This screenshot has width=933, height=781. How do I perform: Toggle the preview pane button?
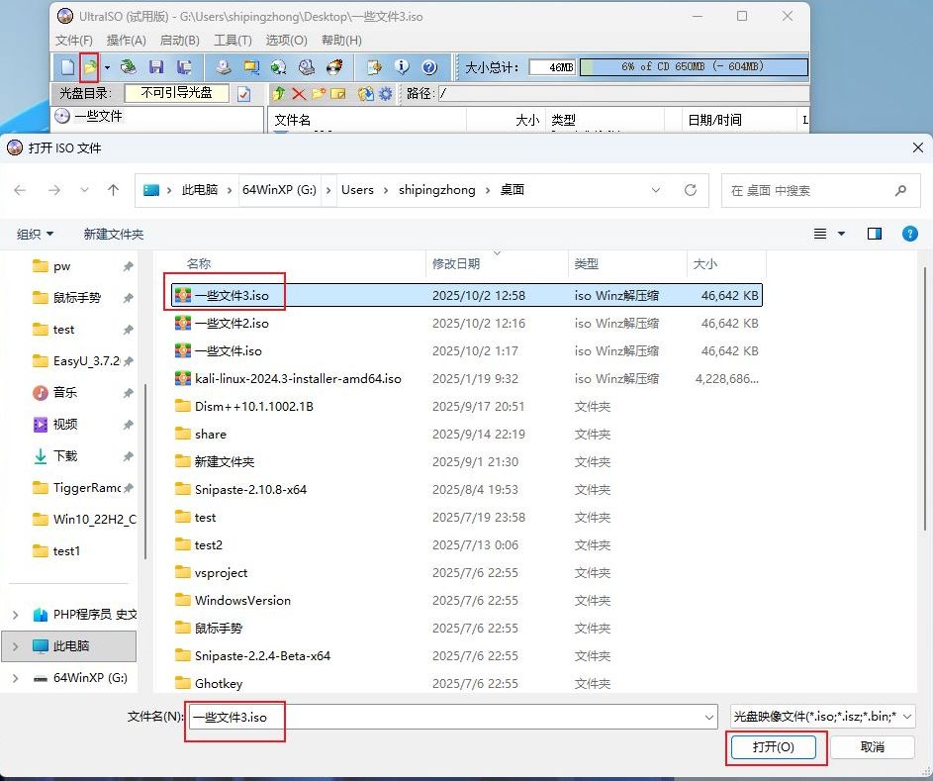pos(874,235)
